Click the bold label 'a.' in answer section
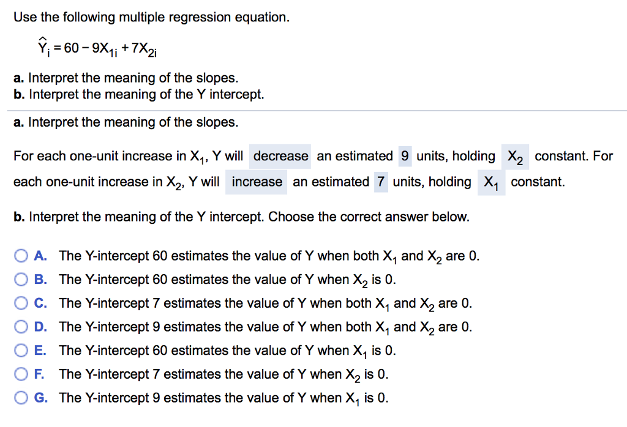This screenshot has height=427, width=627. 18,122
